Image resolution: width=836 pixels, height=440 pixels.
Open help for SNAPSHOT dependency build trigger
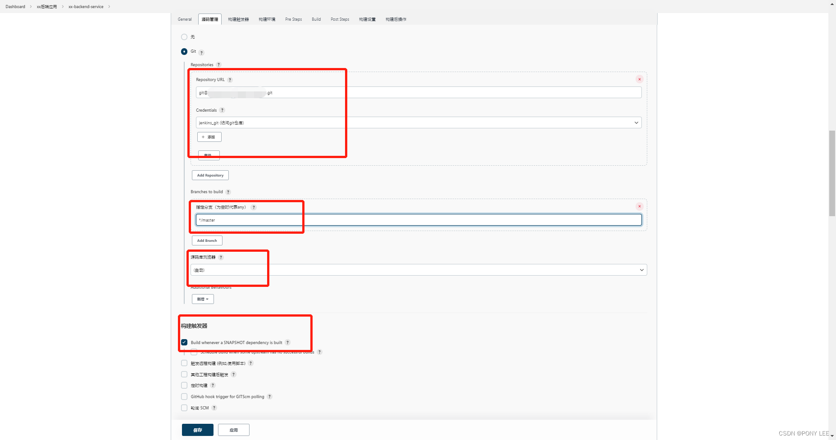[288, 342]
